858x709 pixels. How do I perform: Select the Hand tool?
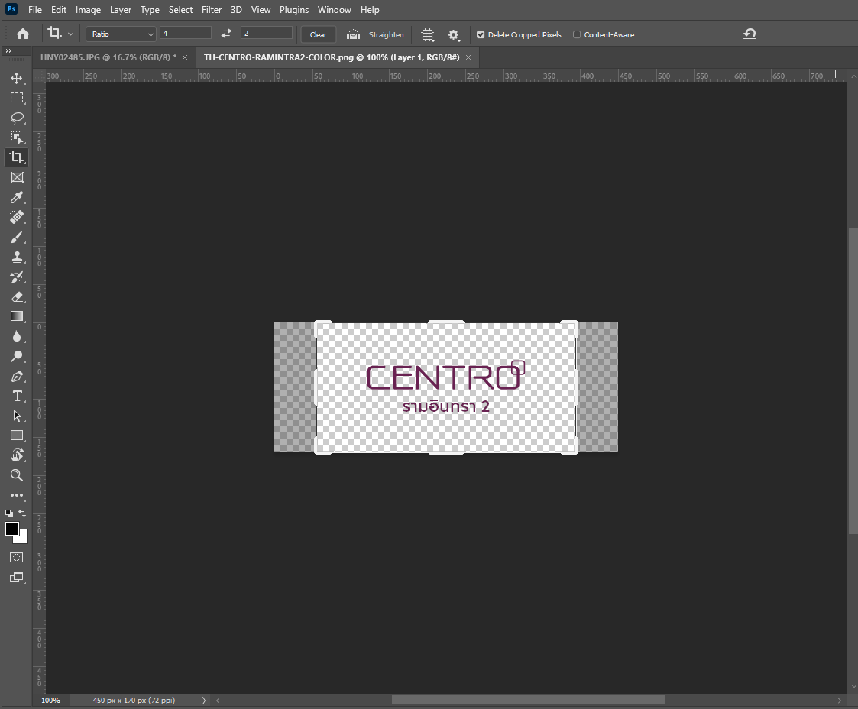[x=17, y=455]
